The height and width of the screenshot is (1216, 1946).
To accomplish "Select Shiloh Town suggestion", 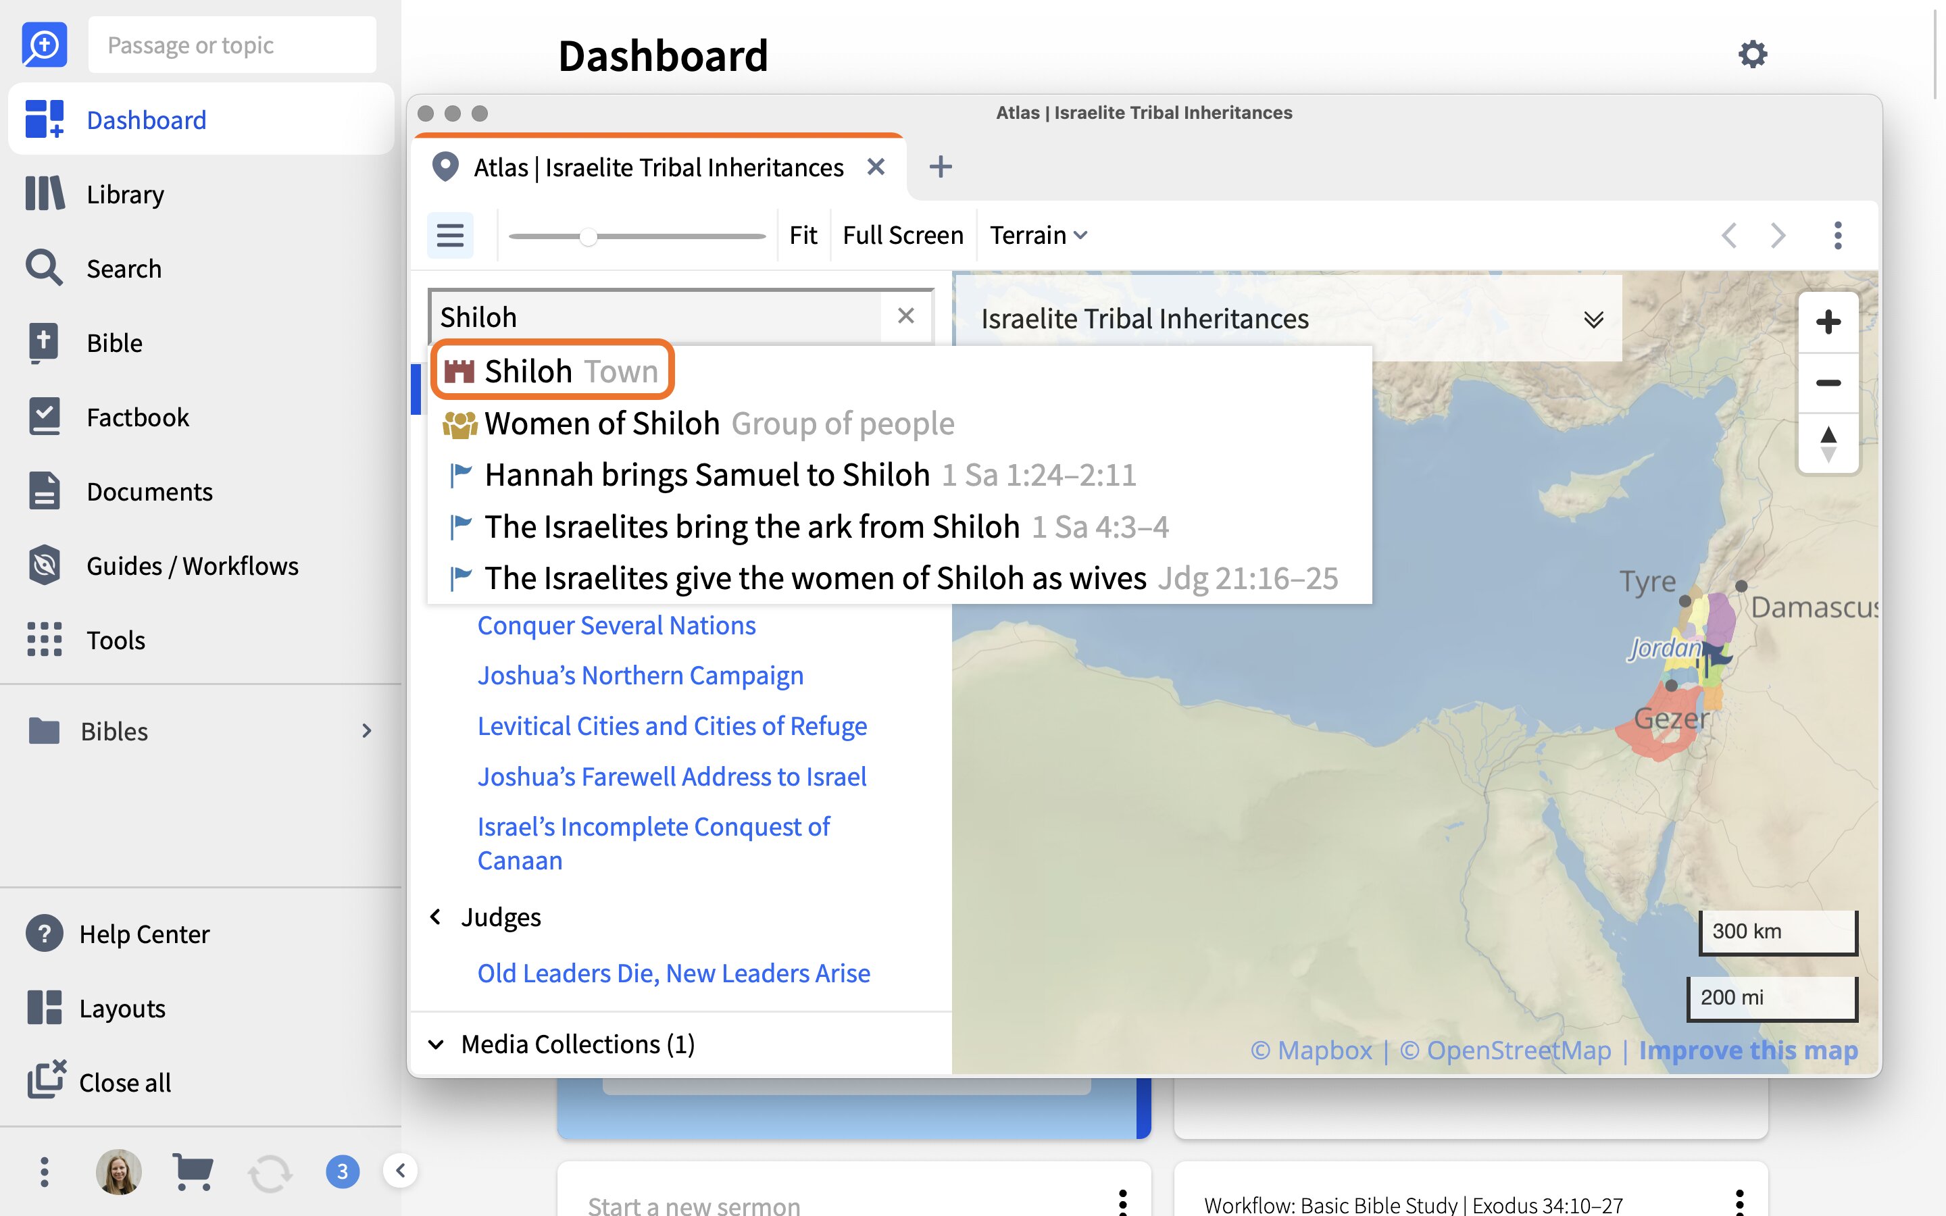I will click(x=551, y=371).
